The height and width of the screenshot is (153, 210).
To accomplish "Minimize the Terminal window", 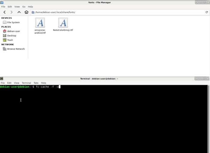I will pyautogui.click(x=200, y=78).
